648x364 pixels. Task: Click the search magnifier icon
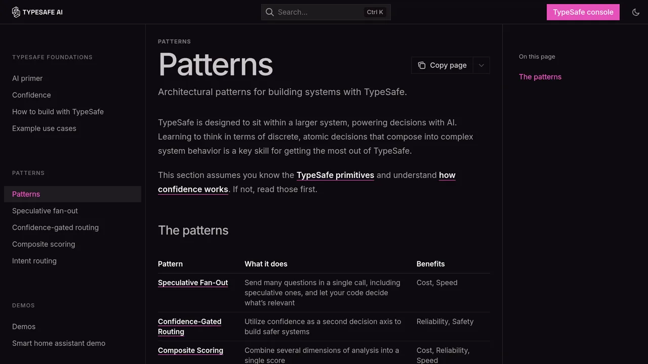270,12
